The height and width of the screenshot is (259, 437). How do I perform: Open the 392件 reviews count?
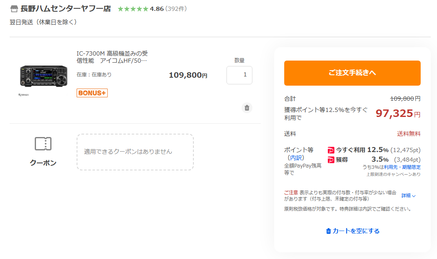tap(176, 9)
